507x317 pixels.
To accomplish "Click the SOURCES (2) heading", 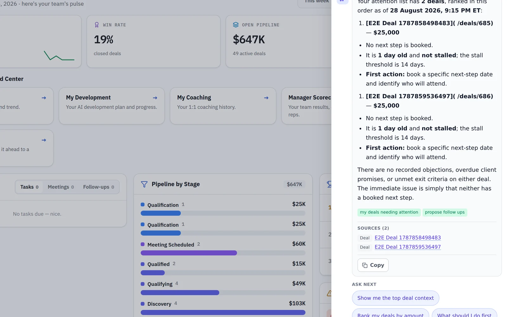I will (373, 228).
